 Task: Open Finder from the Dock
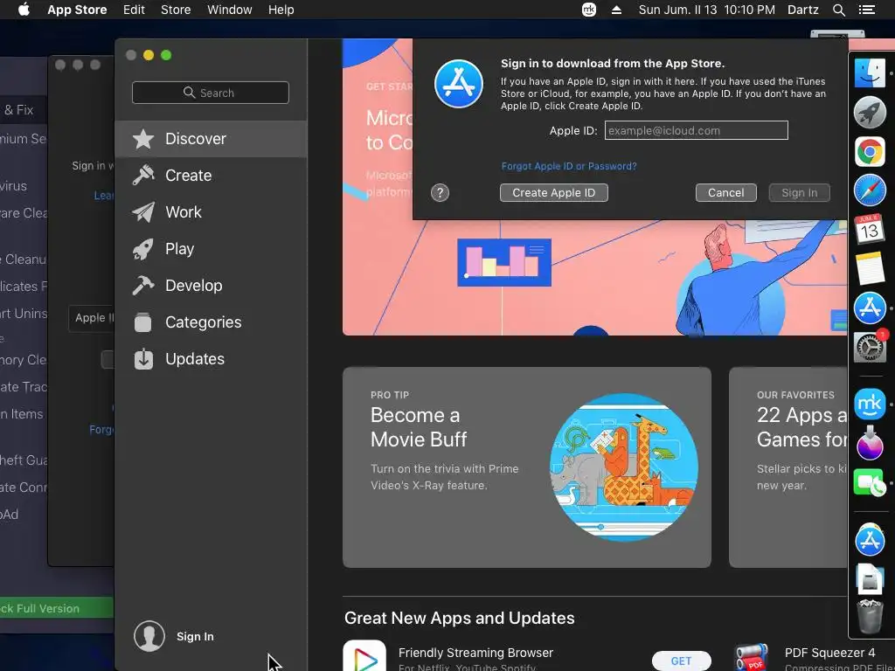[870, 73]
